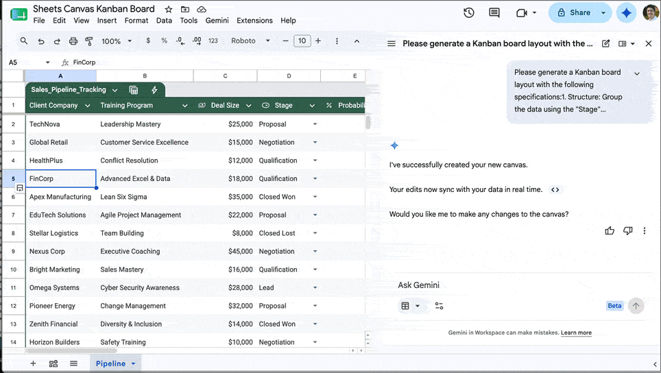
Task: Start a meeting with the camera icon
Action: 522,13
